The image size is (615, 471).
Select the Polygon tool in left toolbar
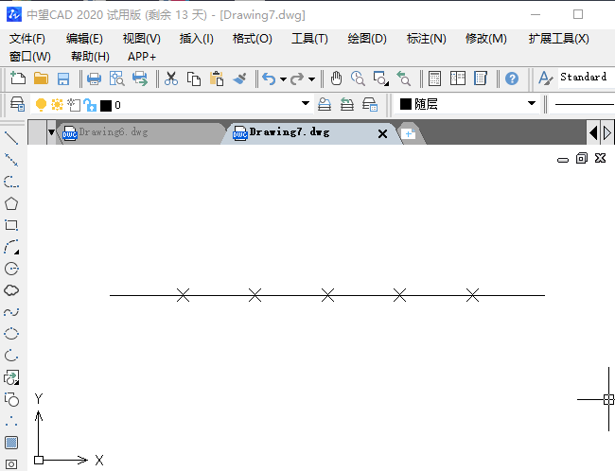[x=11, y=203]
